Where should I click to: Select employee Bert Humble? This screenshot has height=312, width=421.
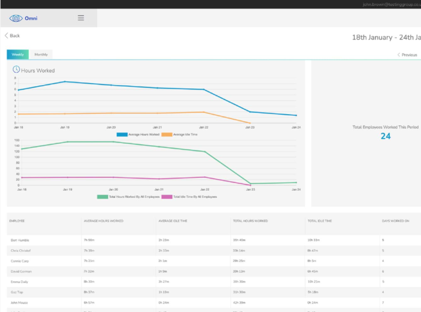(20, 240)
